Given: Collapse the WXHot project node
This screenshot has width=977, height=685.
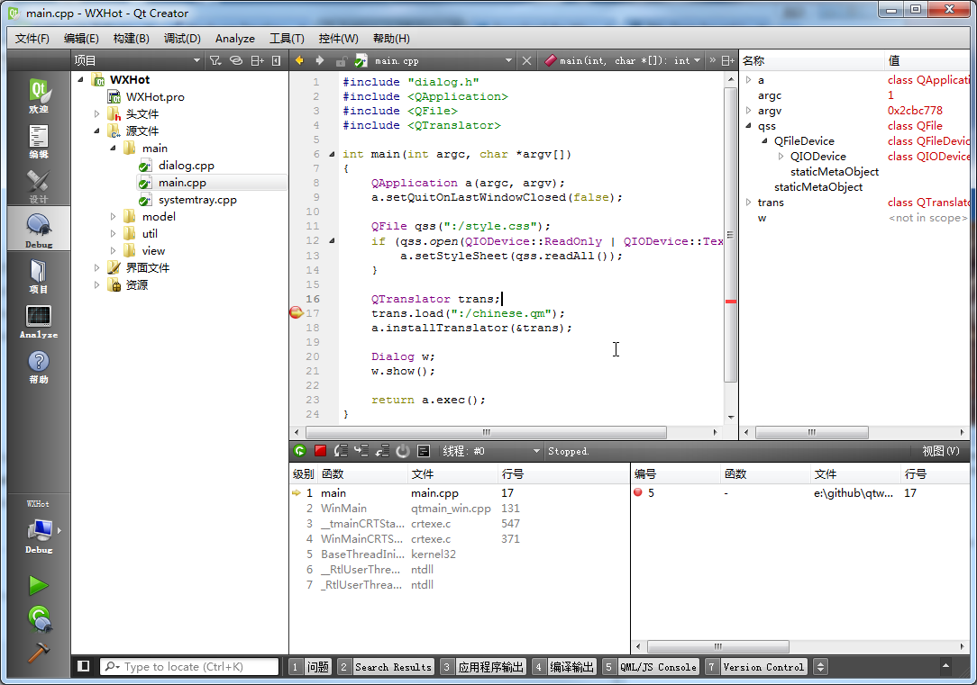Looking at the screenshot, I should pos(80,79).
